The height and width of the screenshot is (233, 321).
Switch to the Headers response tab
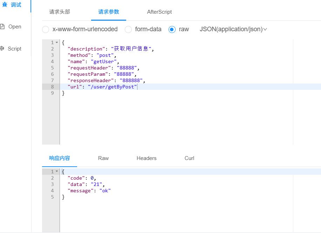[x=146, y=158]
